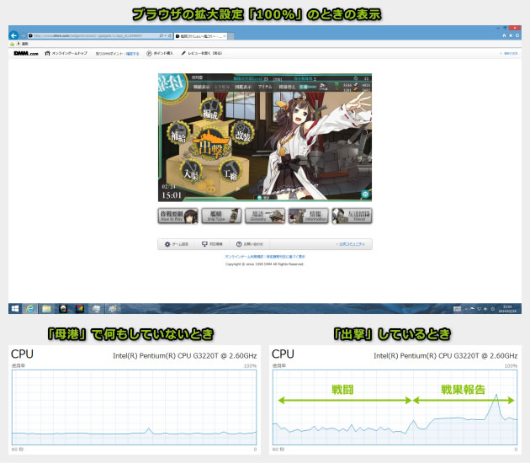530x463 pixels.
Task: Click the blue 確認する points link
Action: (x=133, y=54)
